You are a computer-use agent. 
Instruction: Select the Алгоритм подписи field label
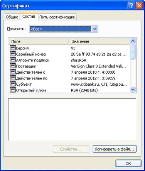[x=32, y=60]
